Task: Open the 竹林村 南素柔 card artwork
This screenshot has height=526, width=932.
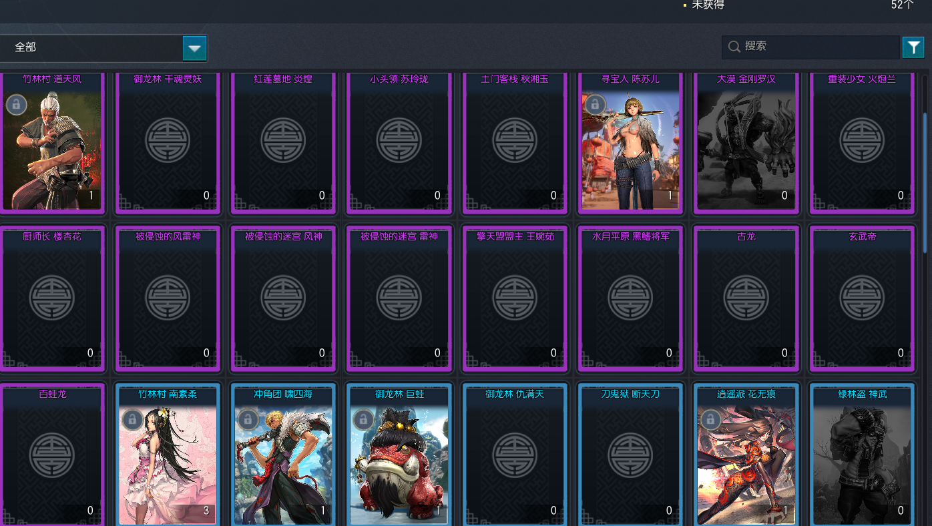Action: tap(168, 465)
